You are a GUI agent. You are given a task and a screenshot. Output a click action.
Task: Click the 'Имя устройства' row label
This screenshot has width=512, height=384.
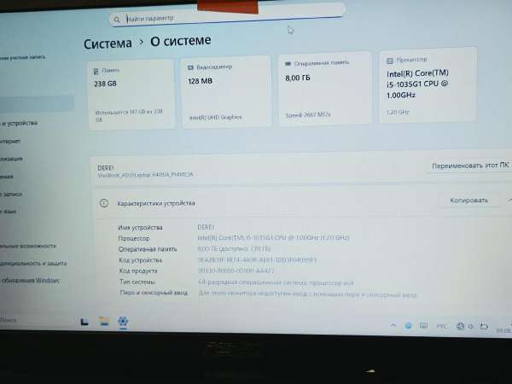pos(140,227)
